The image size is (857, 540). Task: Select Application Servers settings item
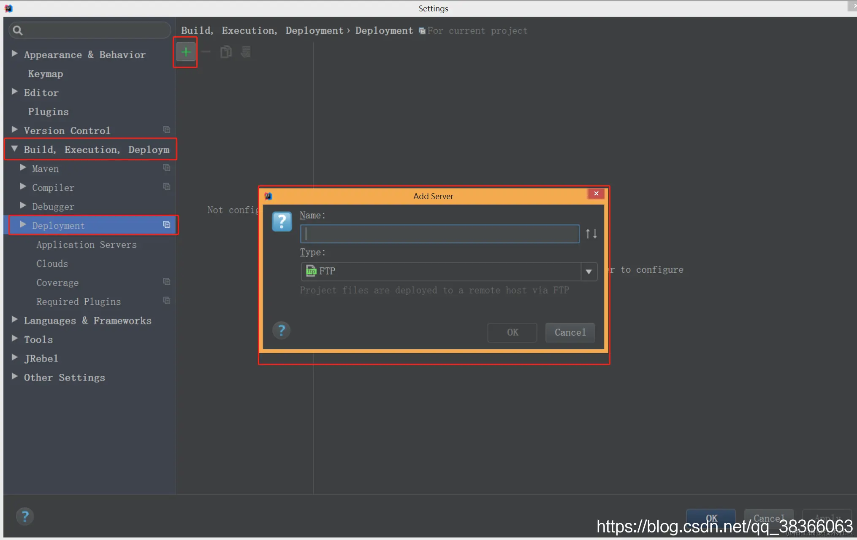86,245
